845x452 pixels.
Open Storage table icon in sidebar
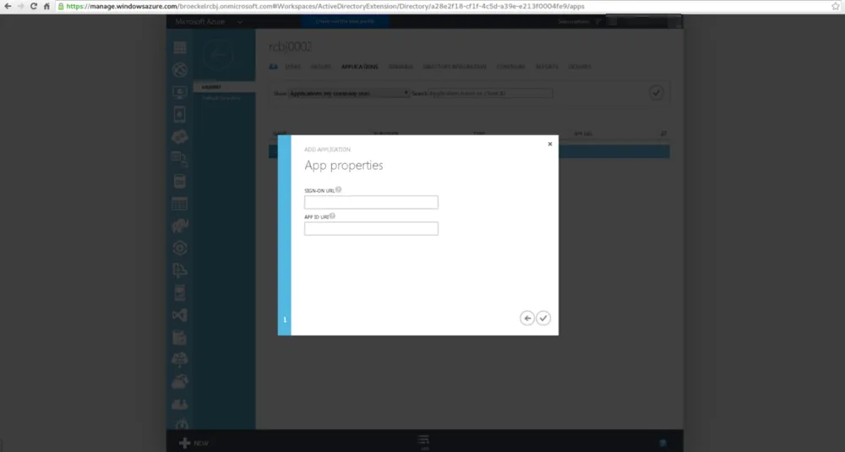click(x=179, y=204)
